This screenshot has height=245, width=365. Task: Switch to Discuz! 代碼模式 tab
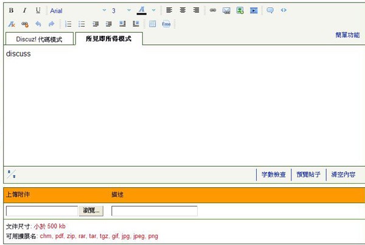click(x=40, y=39)
